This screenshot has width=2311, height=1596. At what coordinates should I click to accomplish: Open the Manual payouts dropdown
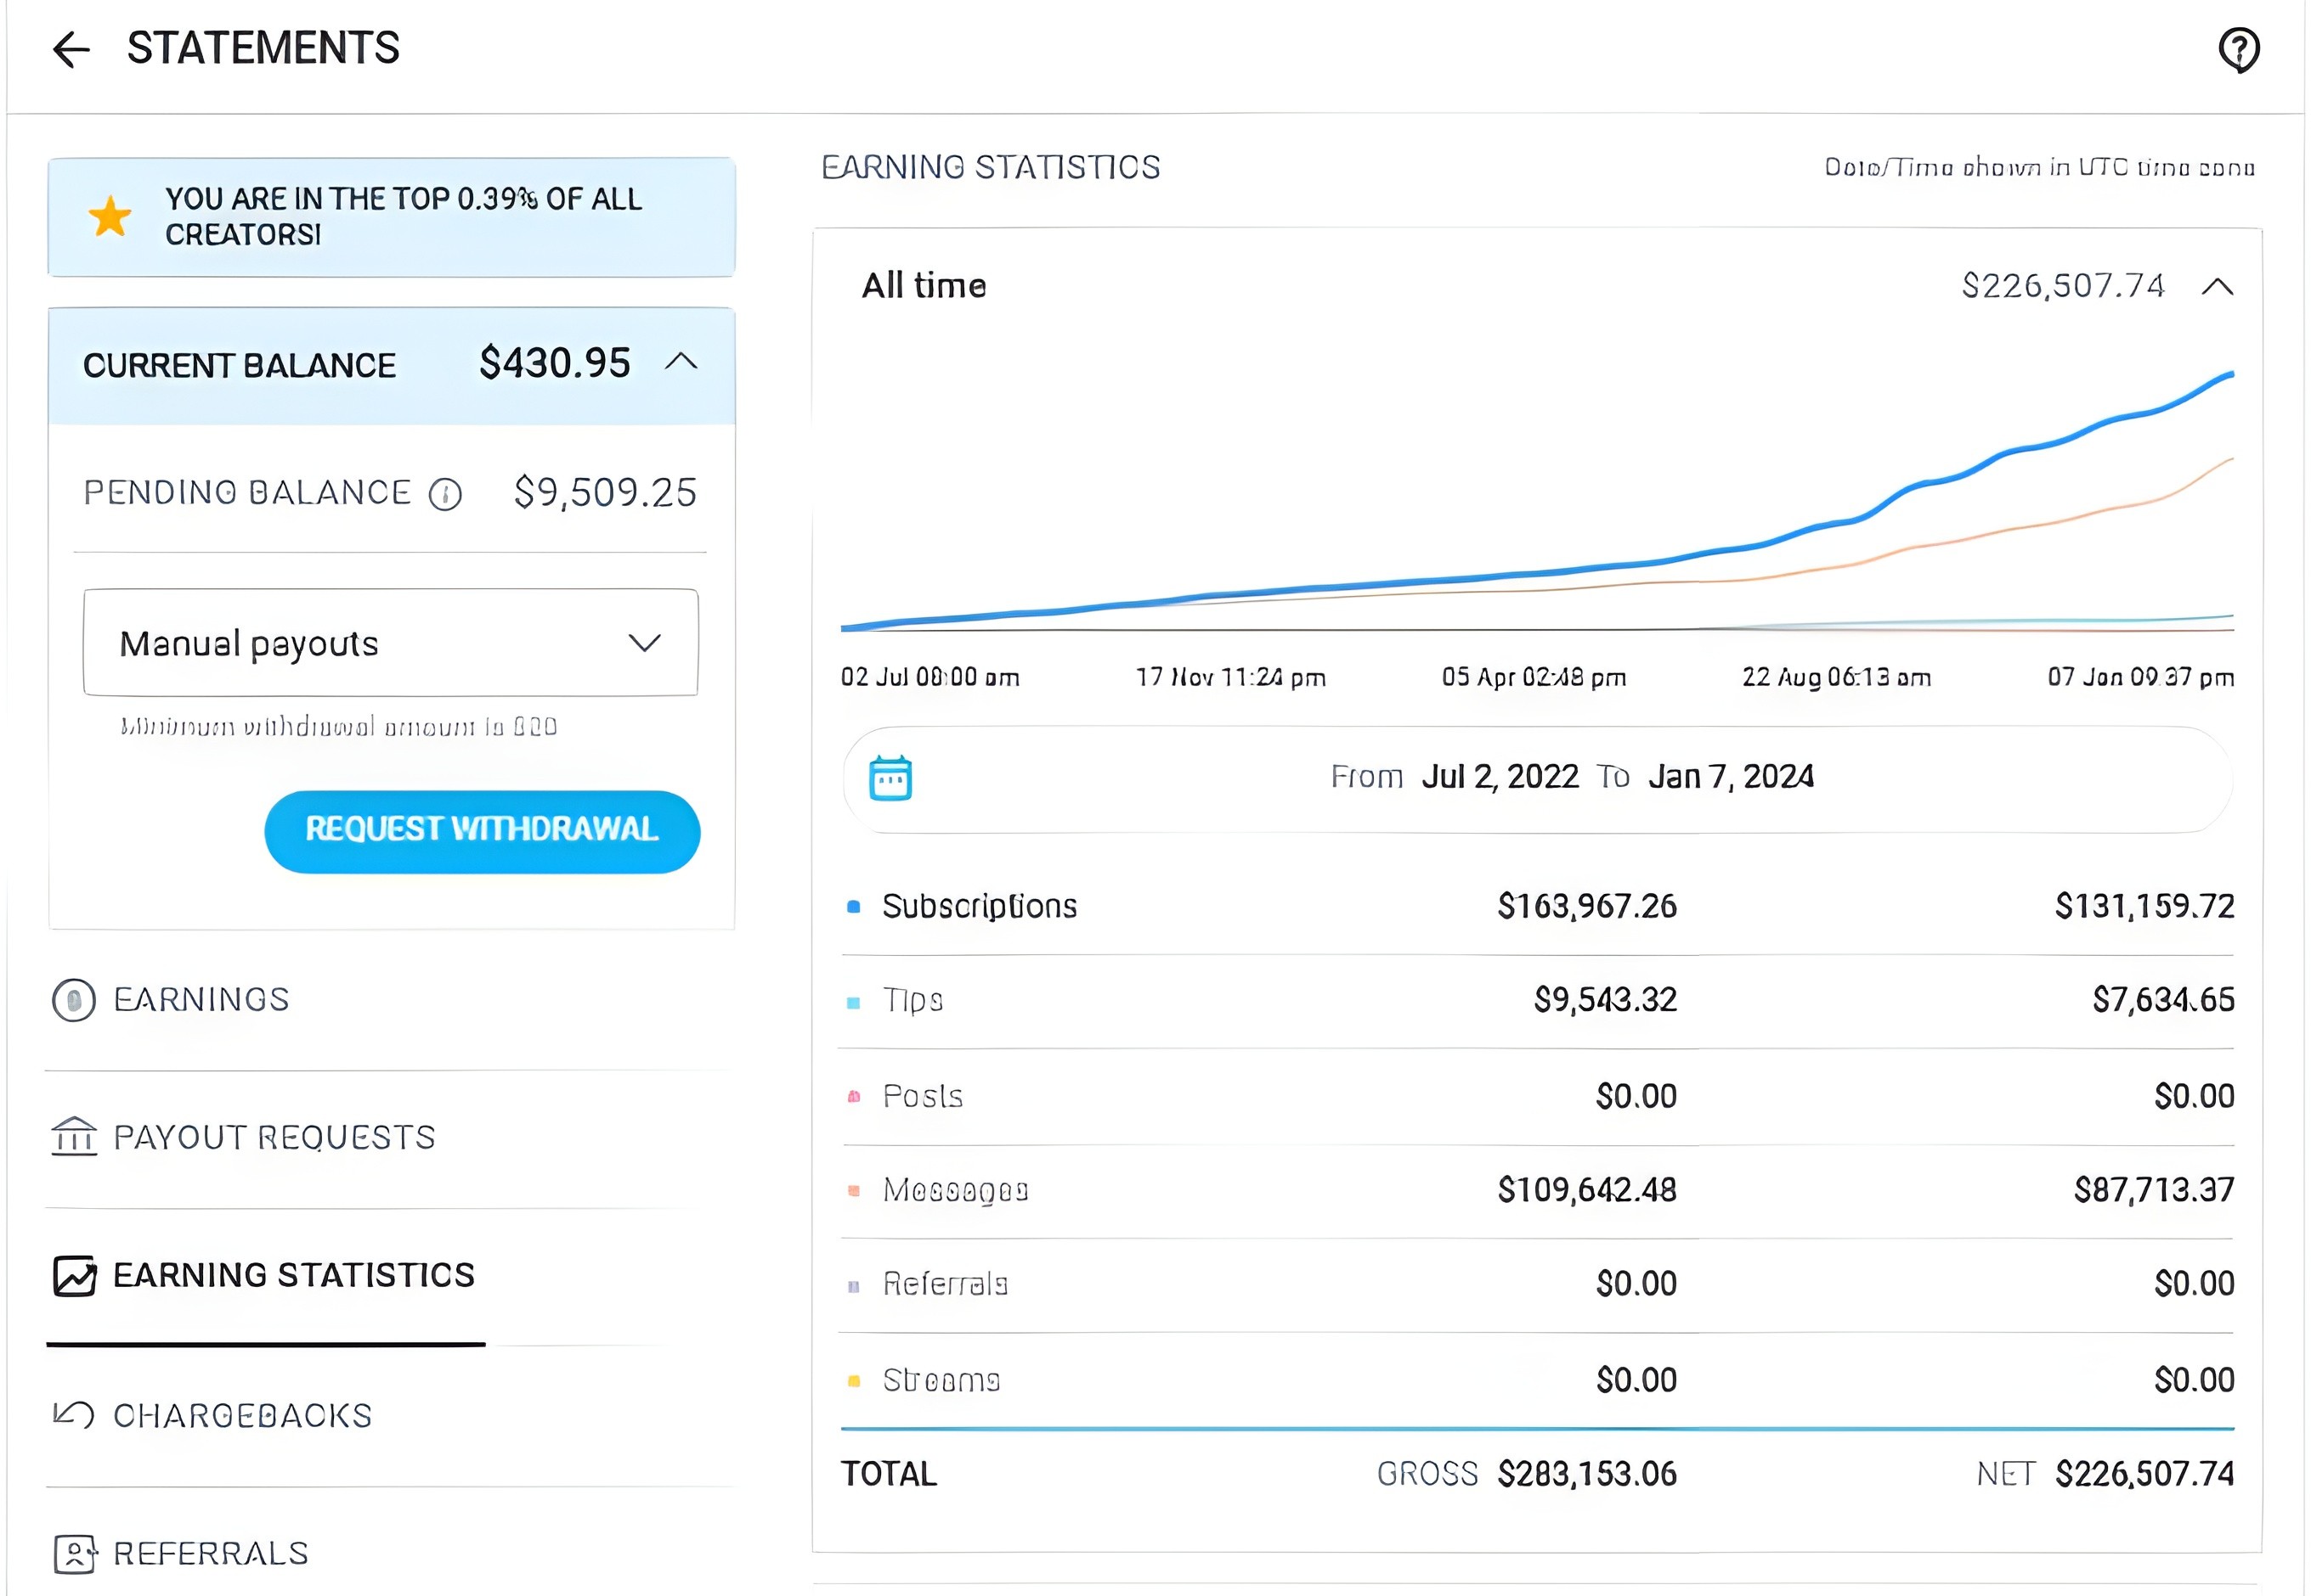click(x=390, y=643)
